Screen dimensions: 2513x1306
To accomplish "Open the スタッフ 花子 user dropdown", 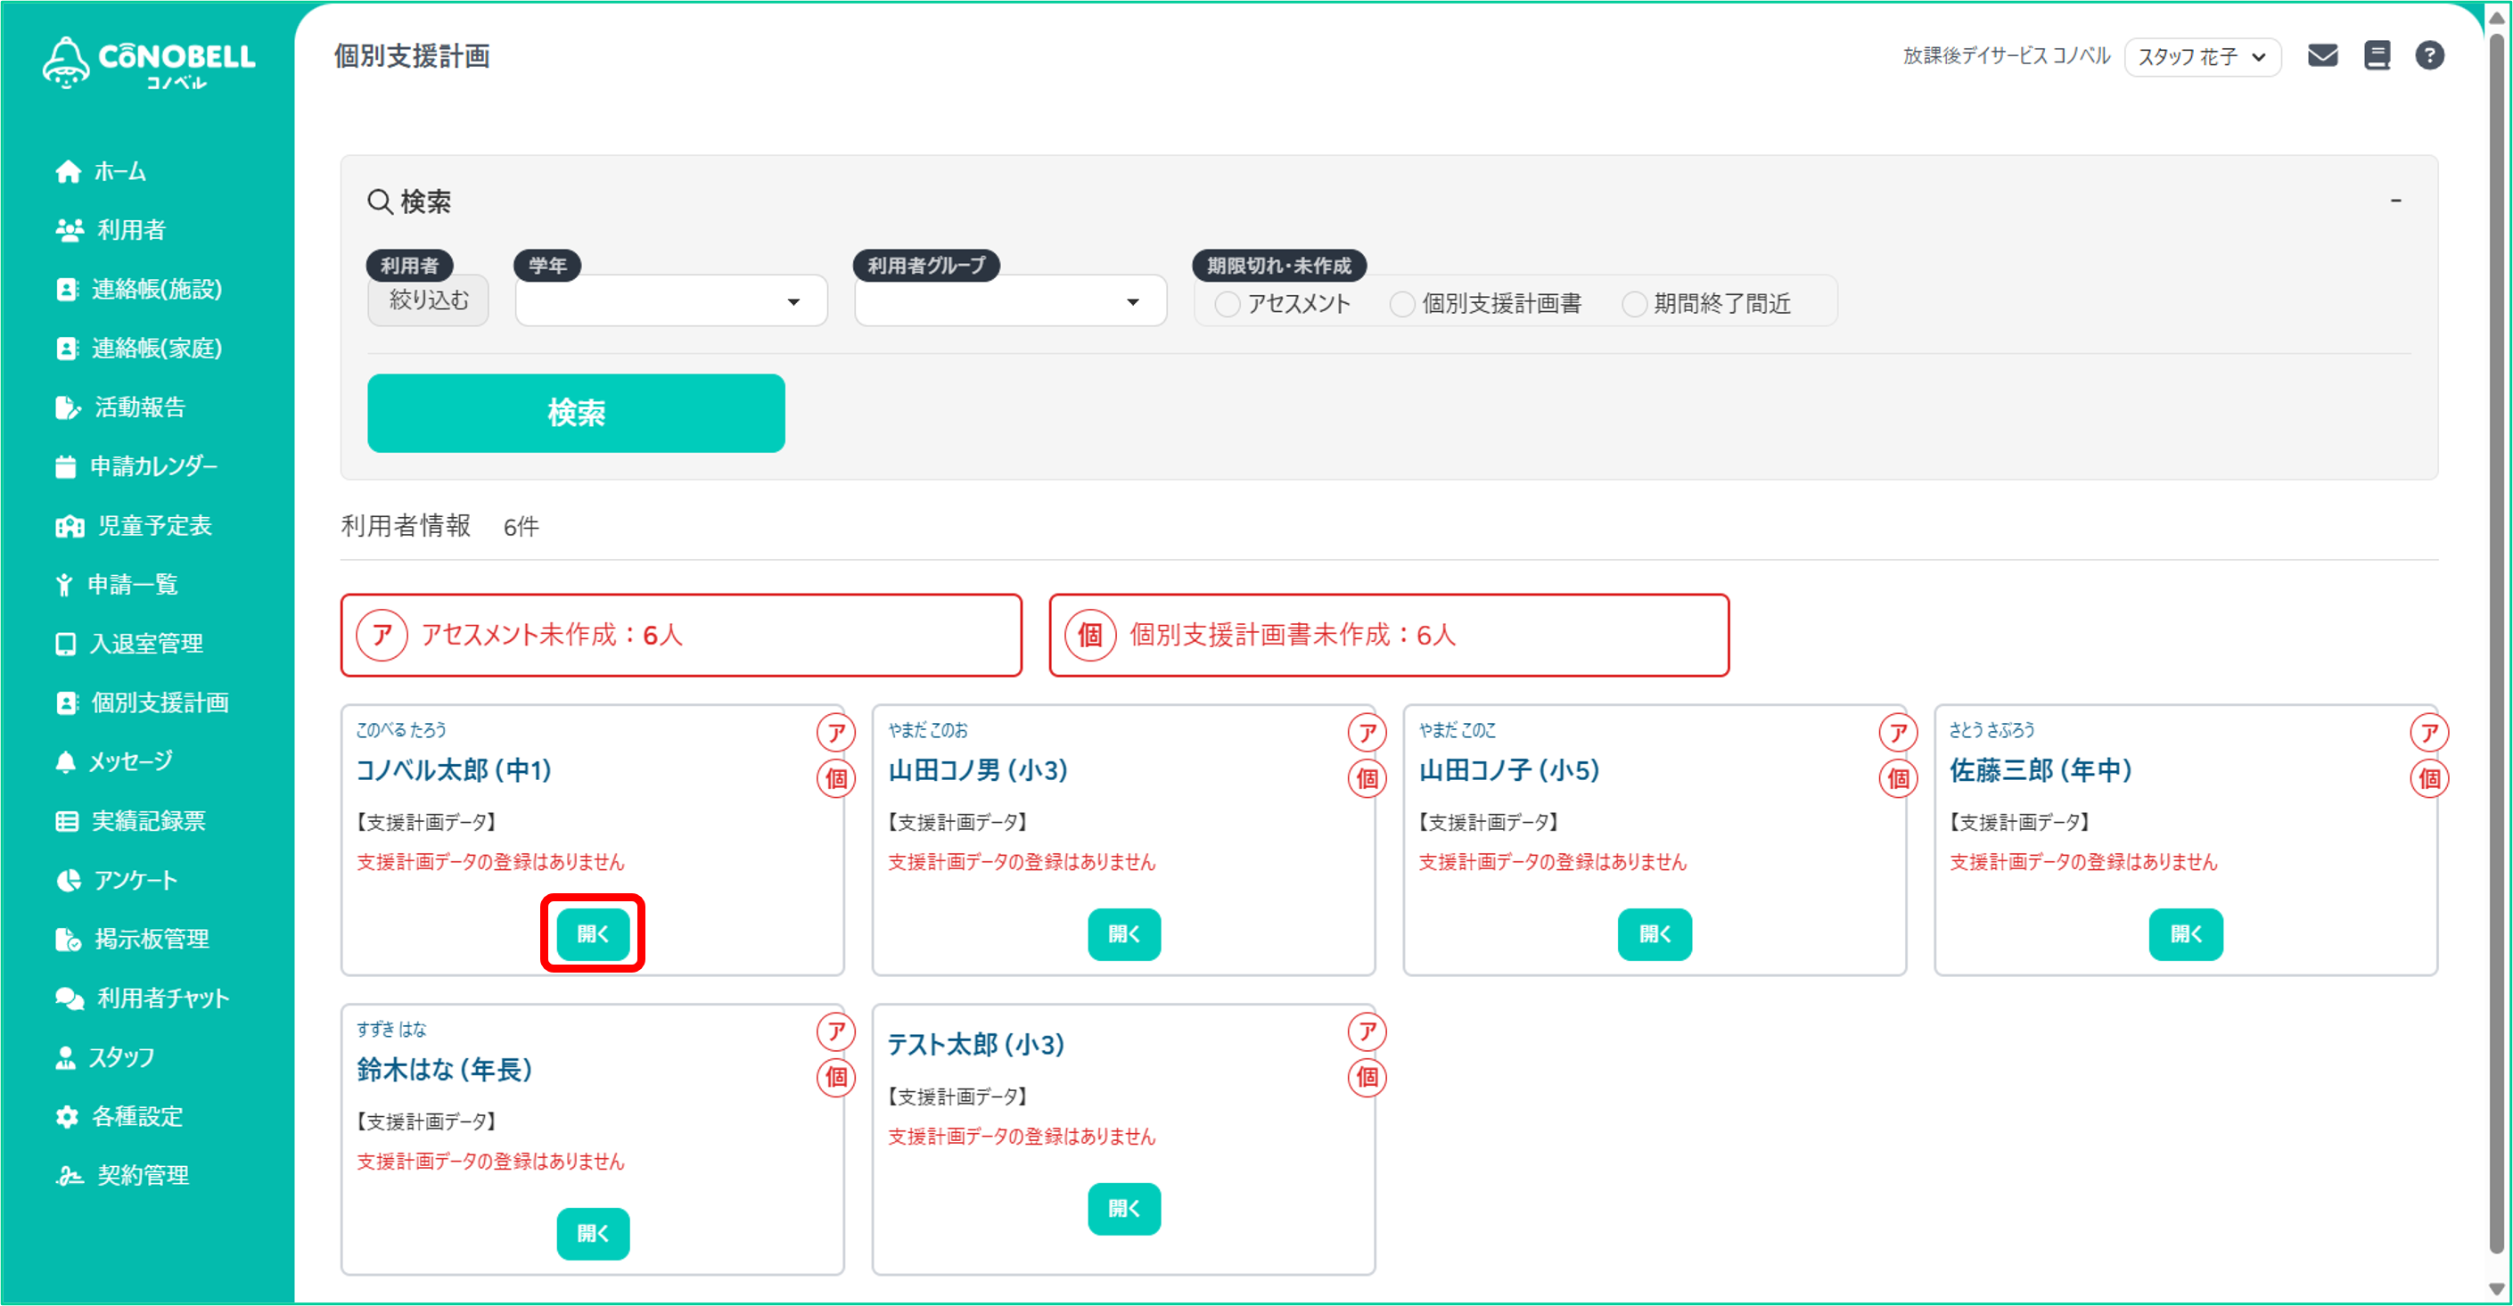I will coord(2202,56).
